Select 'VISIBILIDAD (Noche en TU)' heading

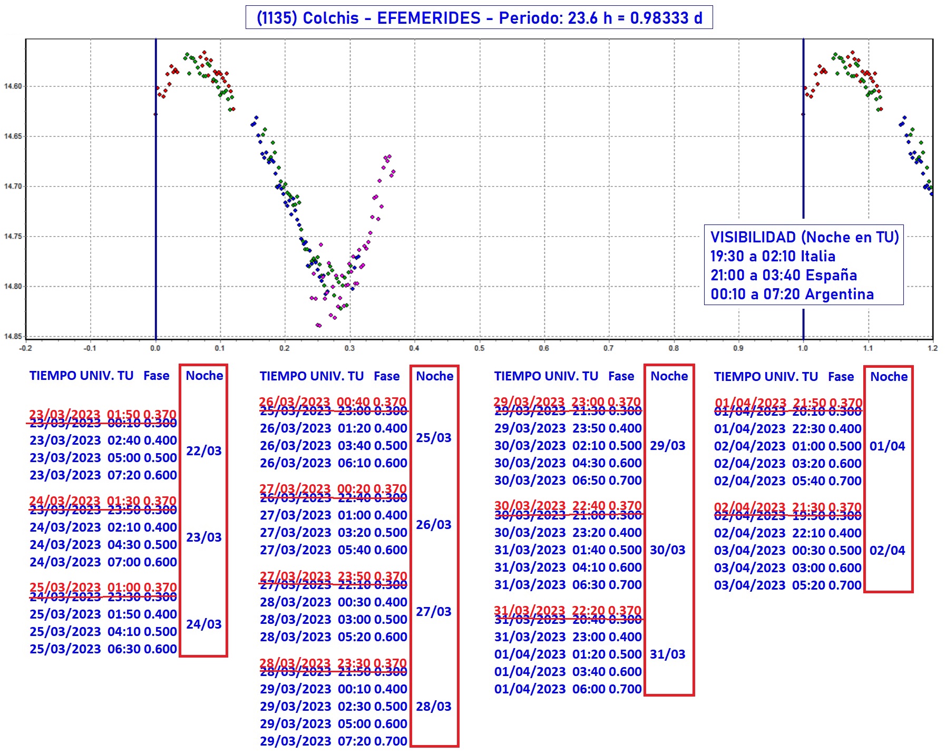804,237
